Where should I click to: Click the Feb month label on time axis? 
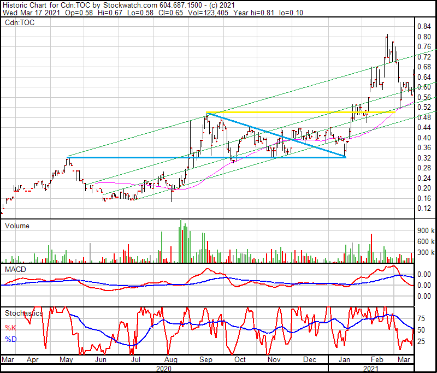click(377, 359)
